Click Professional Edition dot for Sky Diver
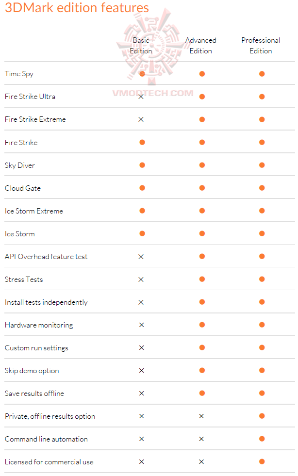This screenshot has width=298, height=476. click(262, 165)
